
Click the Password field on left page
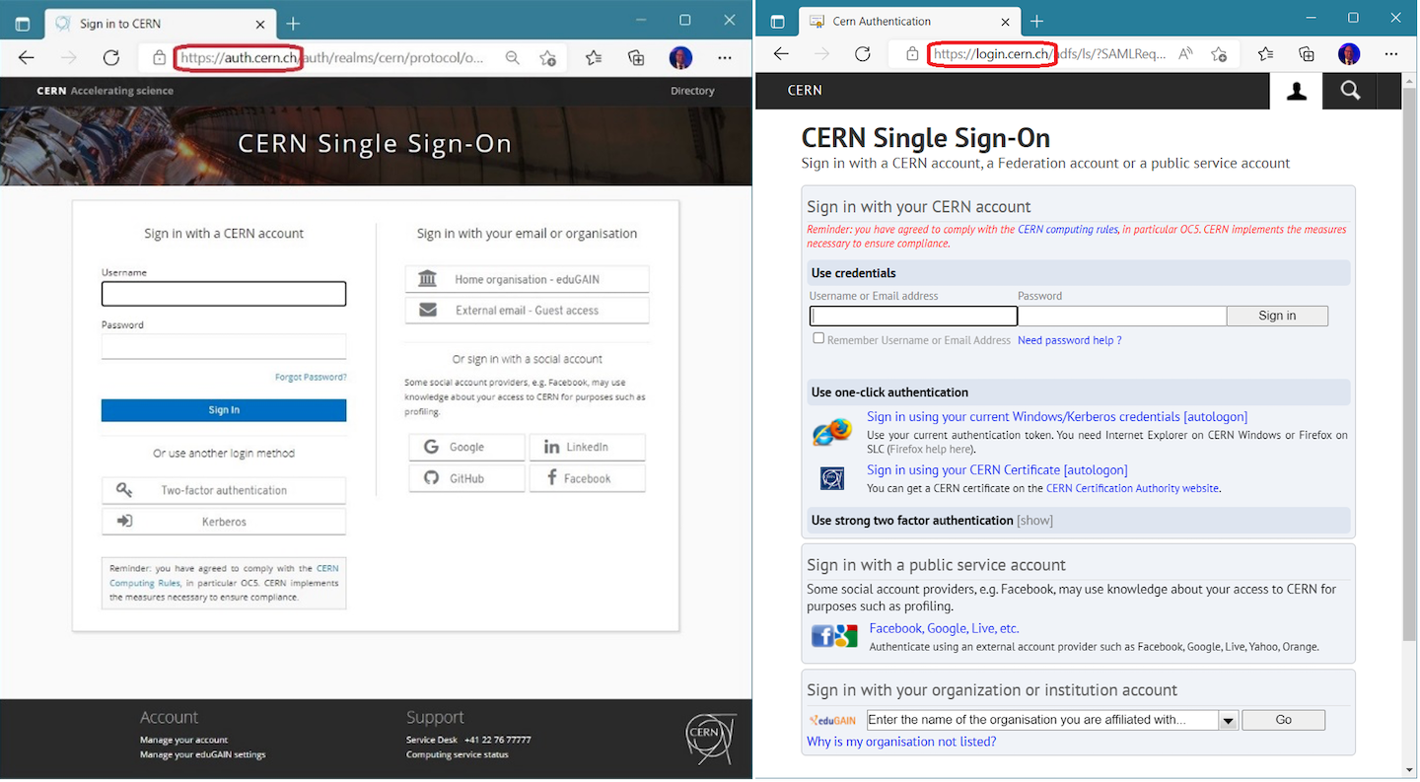[224, 346]
